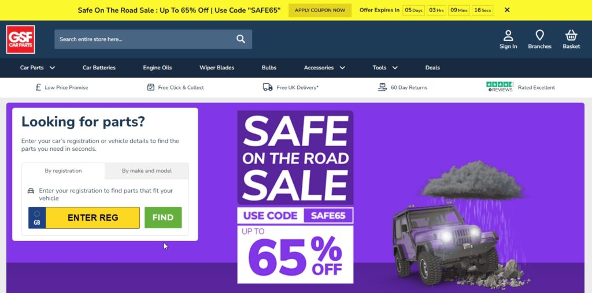The height and width of the screenshot is (293, 592).
Task: Click the Low Price Promise pound icon
Action: (x=38, y=87)
